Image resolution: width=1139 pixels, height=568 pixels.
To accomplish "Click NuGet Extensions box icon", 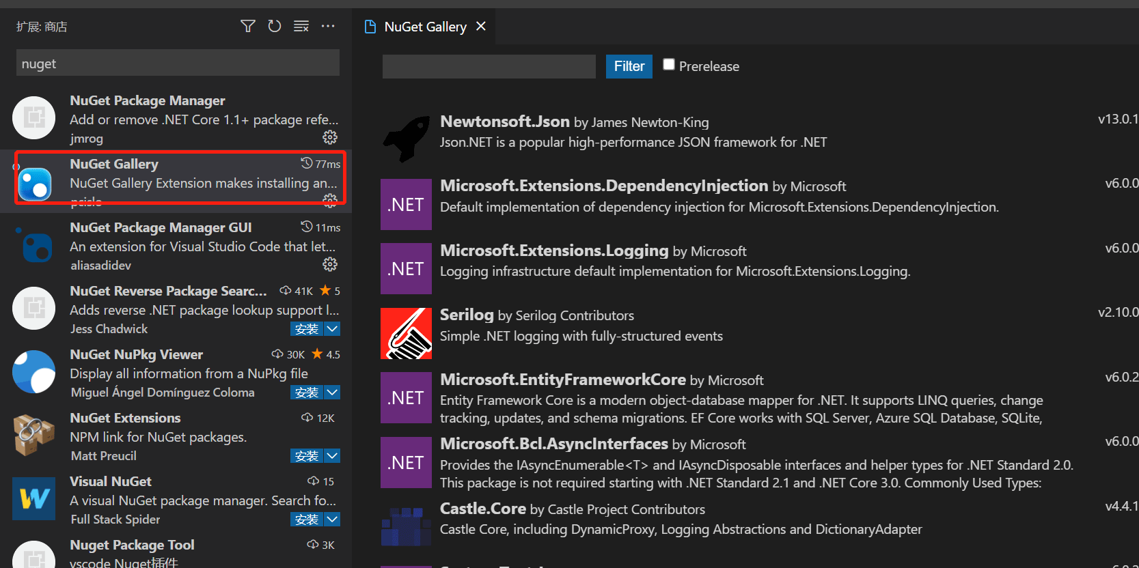I will (x=34, y=436).
